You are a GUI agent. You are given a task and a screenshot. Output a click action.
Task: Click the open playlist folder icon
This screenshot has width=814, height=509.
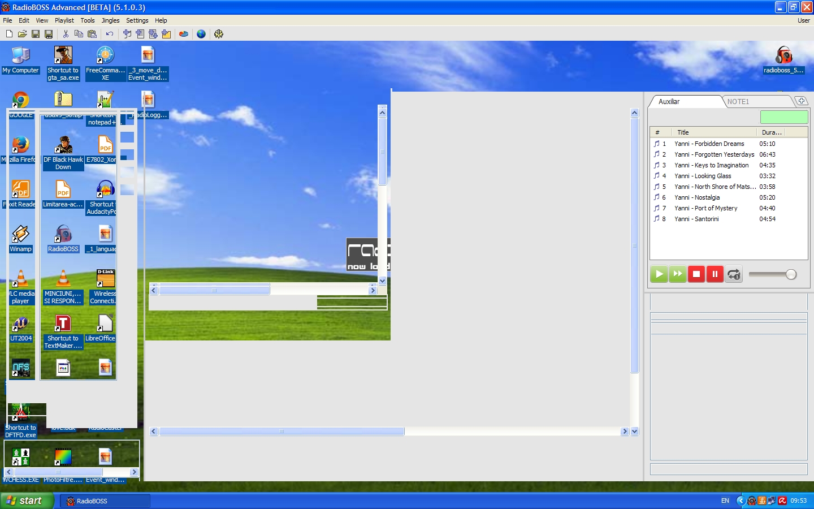click(x=23, y=34)
